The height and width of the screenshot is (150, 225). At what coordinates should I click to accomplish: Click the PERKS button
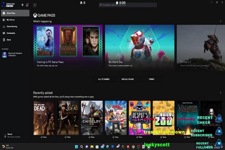pyautogui.click(x=151, y=79)
